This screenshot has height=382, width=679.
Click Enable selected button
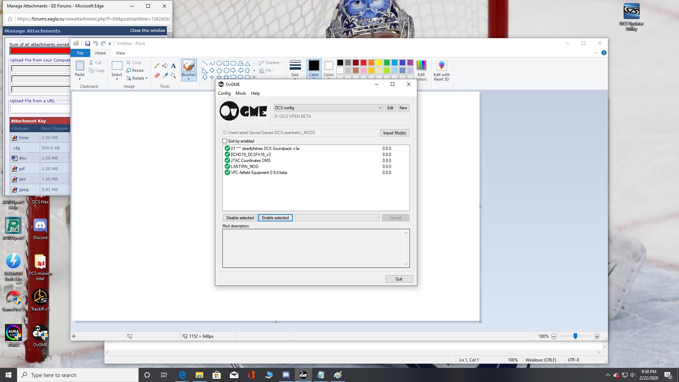click(x=275, y=218)
